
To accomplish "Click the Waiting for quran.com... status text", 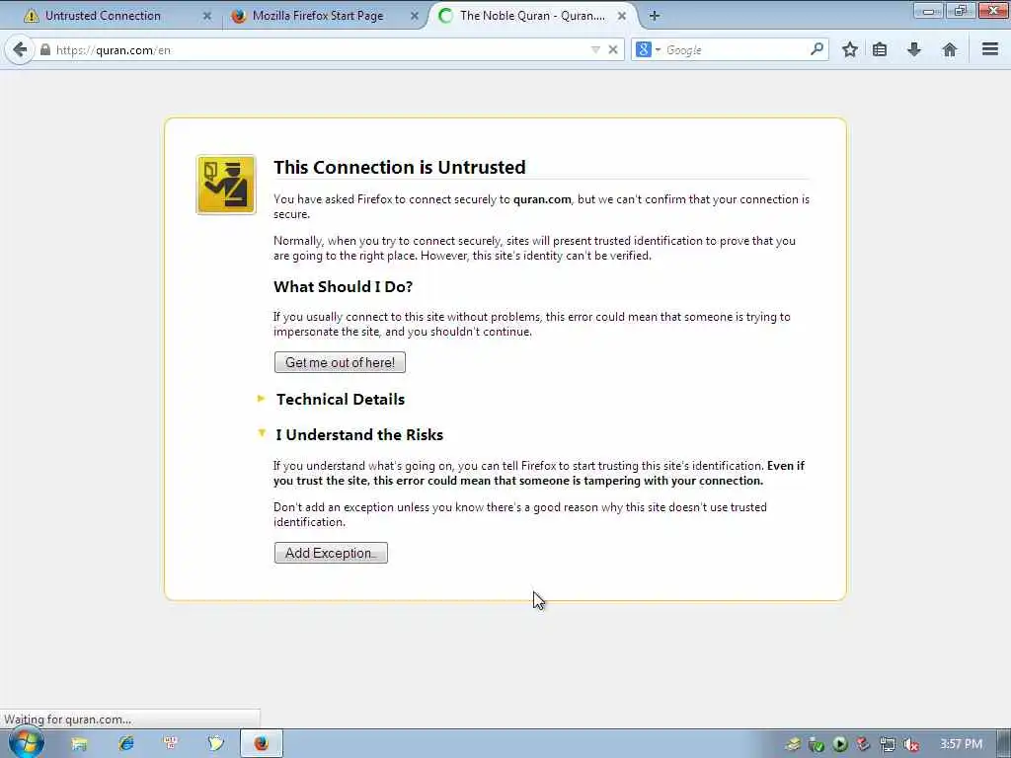I will (x=68, y=720).
